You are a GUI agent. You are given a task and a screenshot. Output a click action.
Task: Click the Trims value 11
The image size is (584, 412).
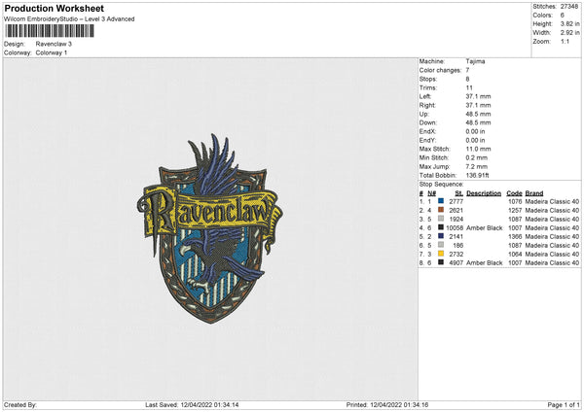pos(469,87)
